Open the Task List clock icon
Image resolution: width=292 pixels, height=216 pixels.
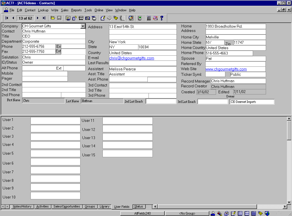click(x=226, y=213)
